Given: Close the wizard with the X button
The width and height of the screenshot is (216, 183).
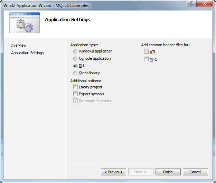Looking at the screenshot, I should point(205,3).
